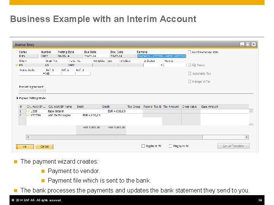
Task: Close the Journal Entry window
Action: [253, 44]
